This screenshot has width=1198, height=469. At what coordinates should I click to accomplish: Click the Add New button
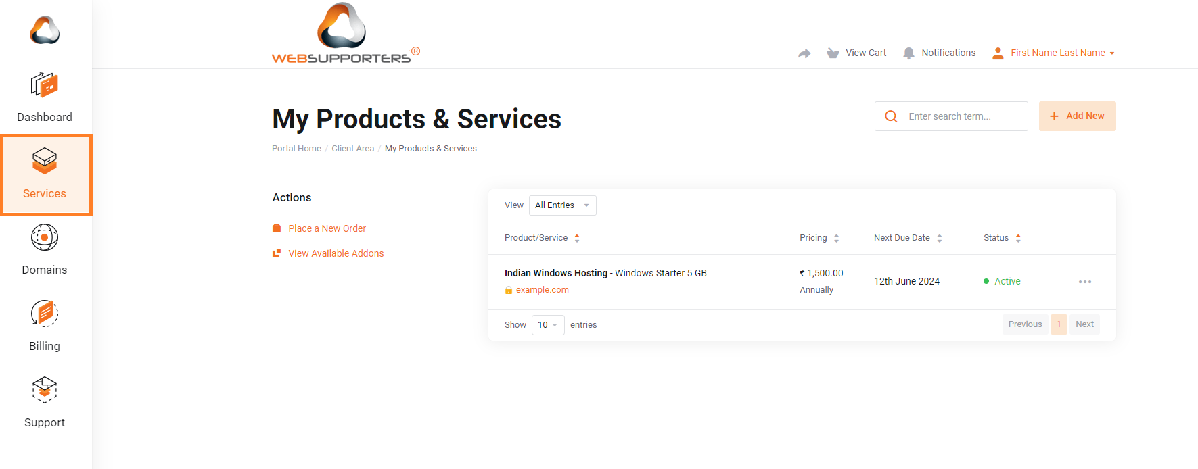[1077, 116]
